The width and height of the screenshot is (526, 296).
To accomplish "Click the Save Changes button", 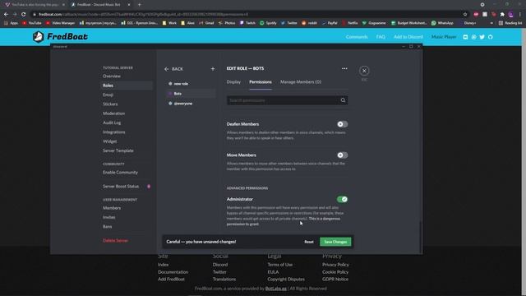I will point(335,242).
